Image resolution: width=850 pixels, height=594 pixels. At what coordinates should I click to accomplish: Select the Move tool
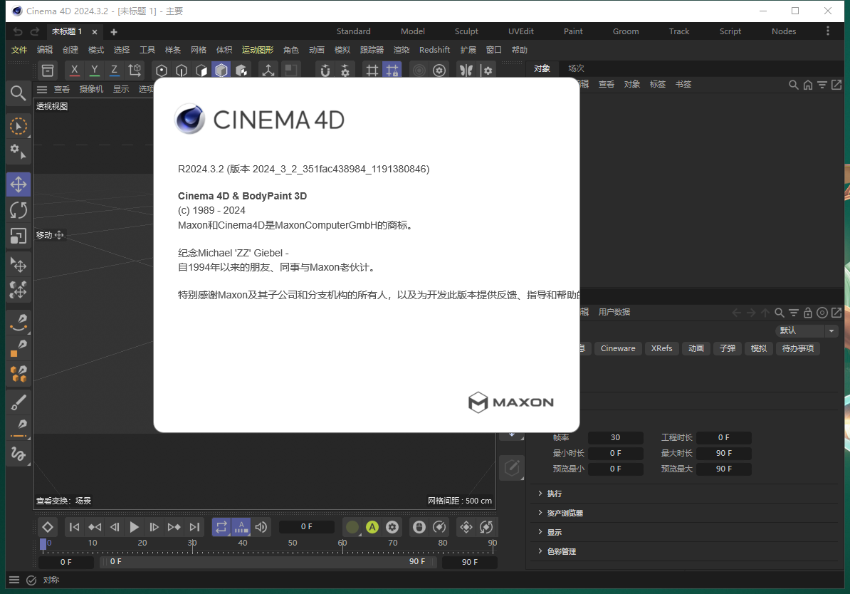coord(19,184)
